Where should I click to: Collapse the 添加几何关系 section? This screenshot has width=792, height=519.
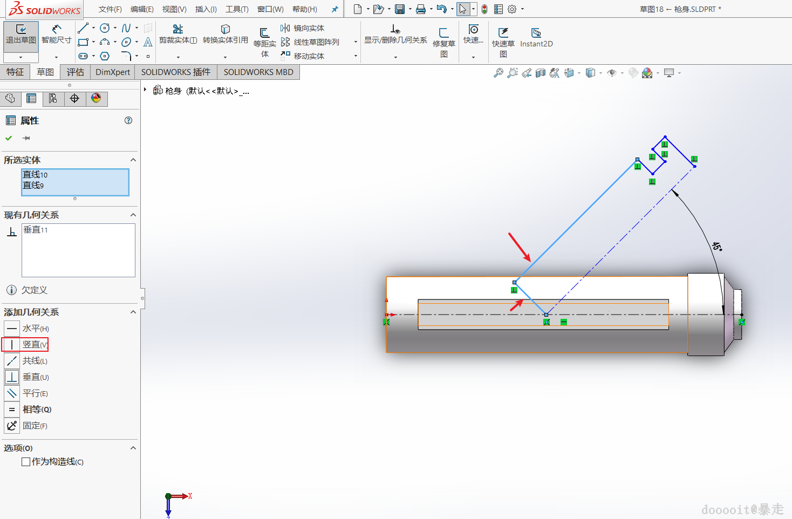click(x=133, y=312)
